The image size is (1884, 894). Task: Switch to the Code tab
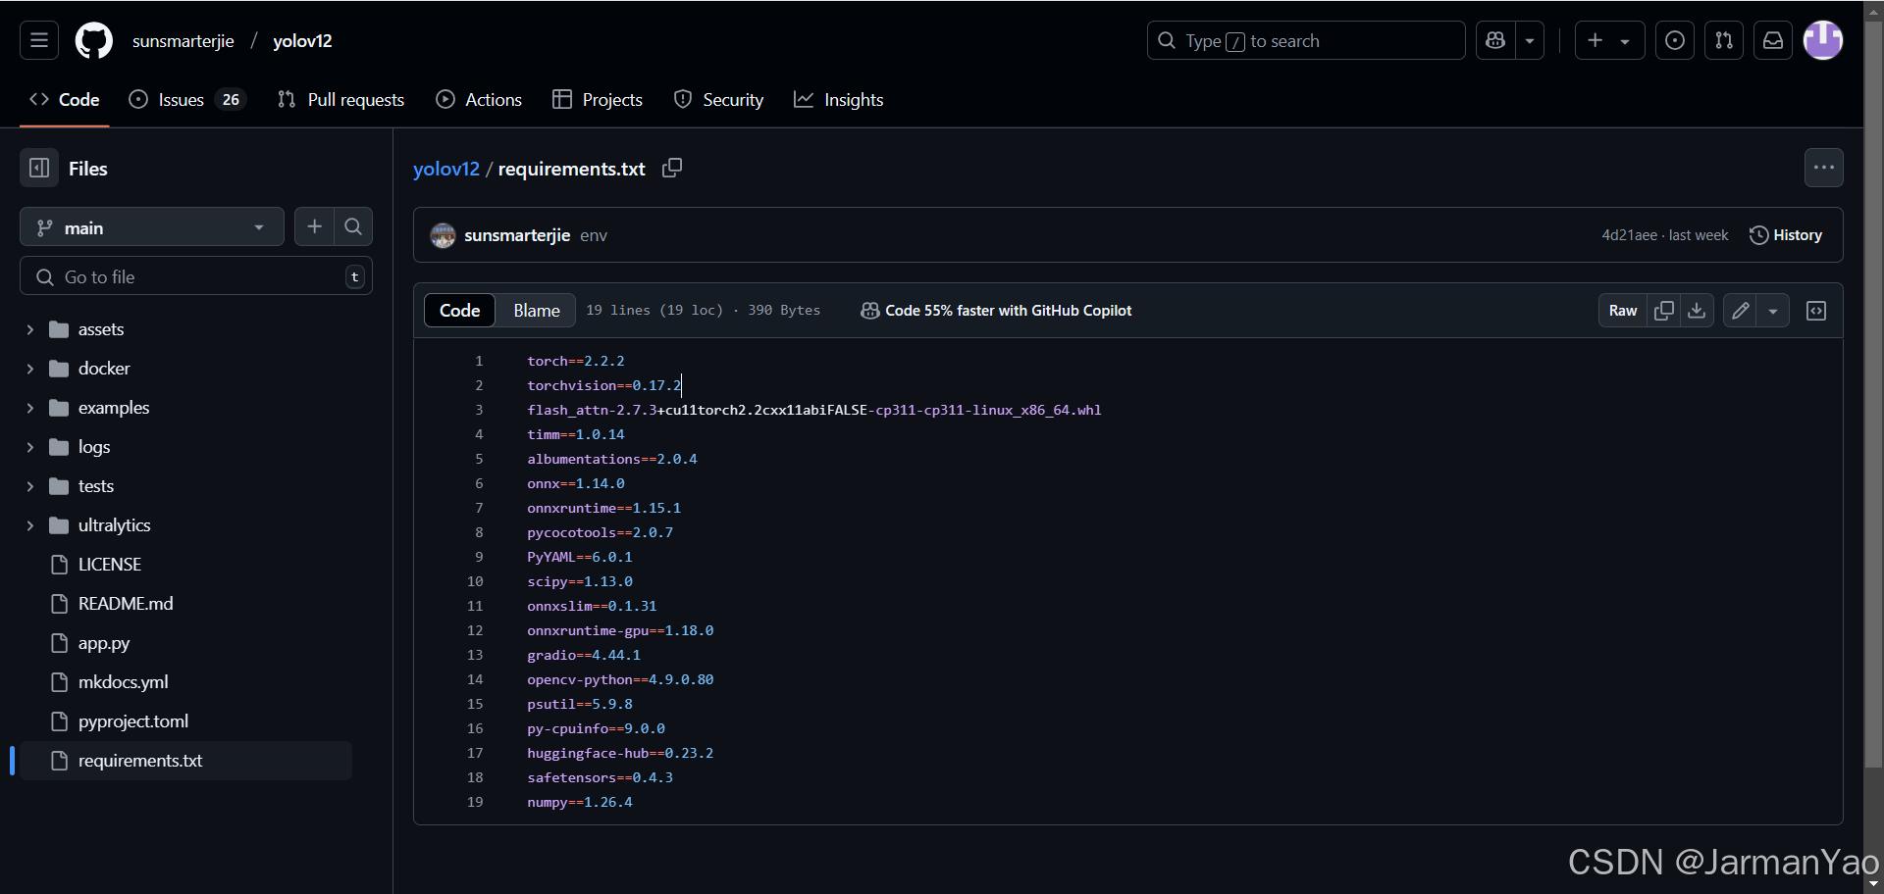click(65, 99)
